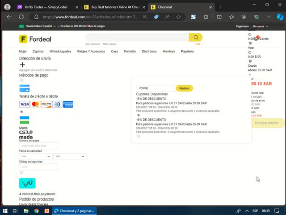Click the Tabby payment logo
Viewport: 286px width, 215px height.
(x=27, y=183)
